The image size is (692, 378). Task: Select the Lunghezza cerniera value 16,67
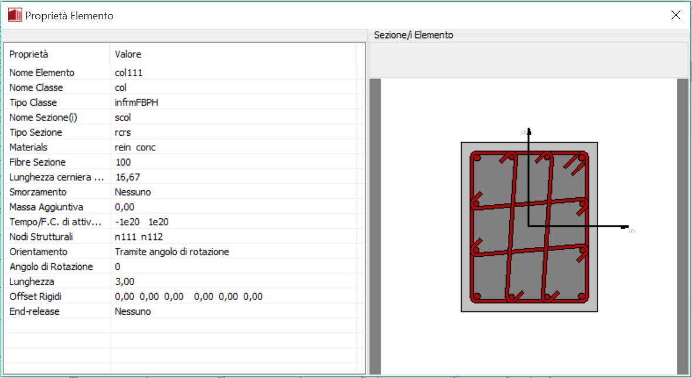128,177
